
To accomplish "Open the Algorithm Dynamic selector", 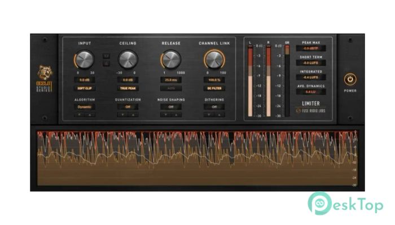I will (x=86, y=106).
